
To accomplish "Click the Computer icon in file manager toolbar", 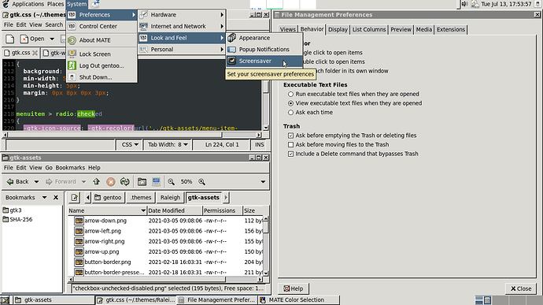I will point(156,182).
